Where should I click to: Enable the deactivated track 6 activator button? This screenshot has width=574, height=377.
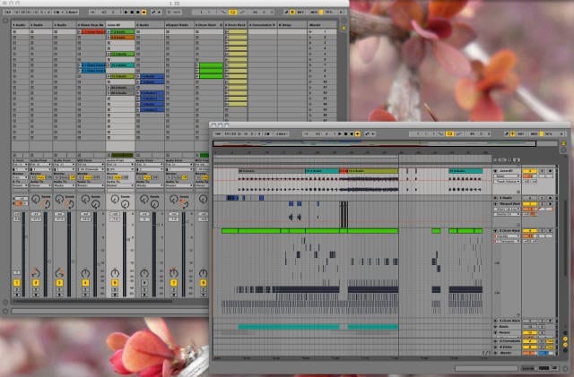[144, 283]
